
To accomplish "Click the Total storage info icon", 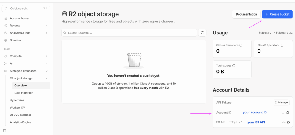I will [x=234, y=65].
